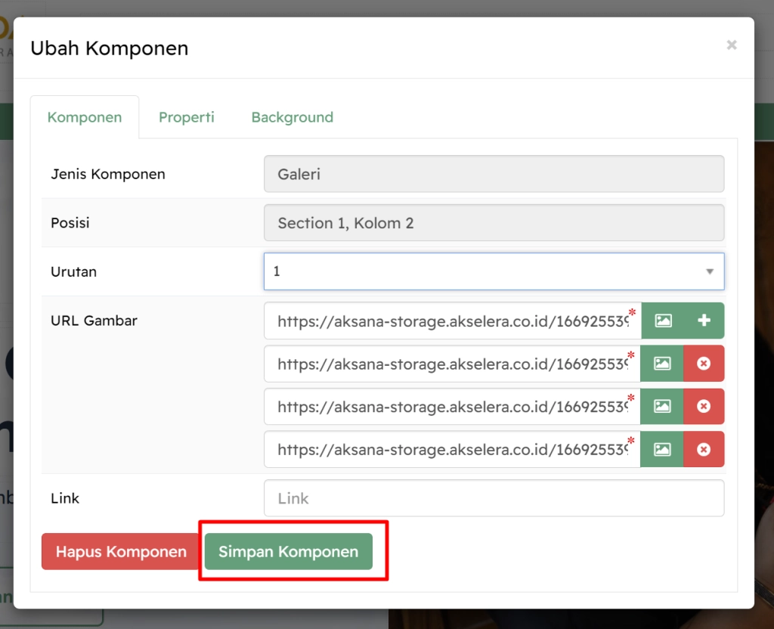Open image picker in fourth URL row
Screen dimensions: 774x629
tap(662, 450)
